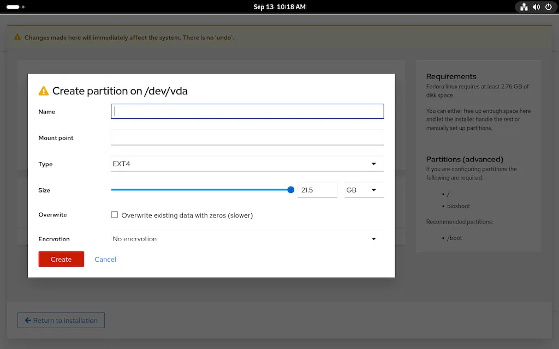Click into the Name text field
The width and height of the screenshot is (559, 349).
point(247,111)
